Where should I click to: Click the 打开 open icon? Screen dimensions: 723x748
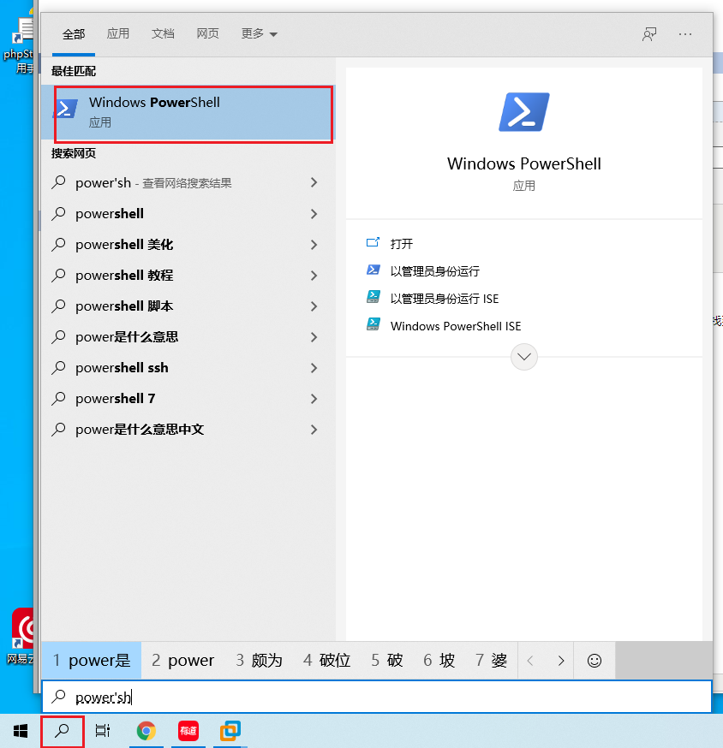(x=373, y=242)
